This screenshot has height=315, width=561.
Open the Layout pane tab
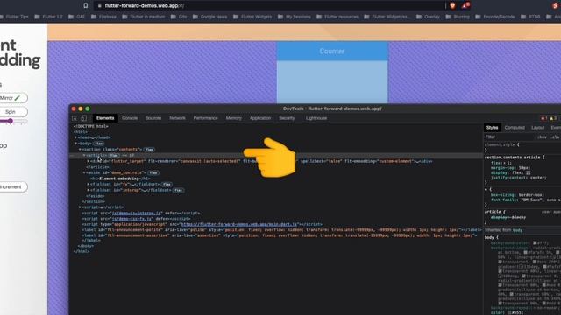[537, 128]
